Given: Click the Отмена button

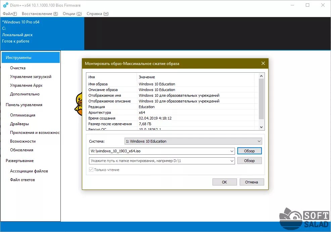Looking at the screenshot, I should pyautogui.click(x=252, y=182).
